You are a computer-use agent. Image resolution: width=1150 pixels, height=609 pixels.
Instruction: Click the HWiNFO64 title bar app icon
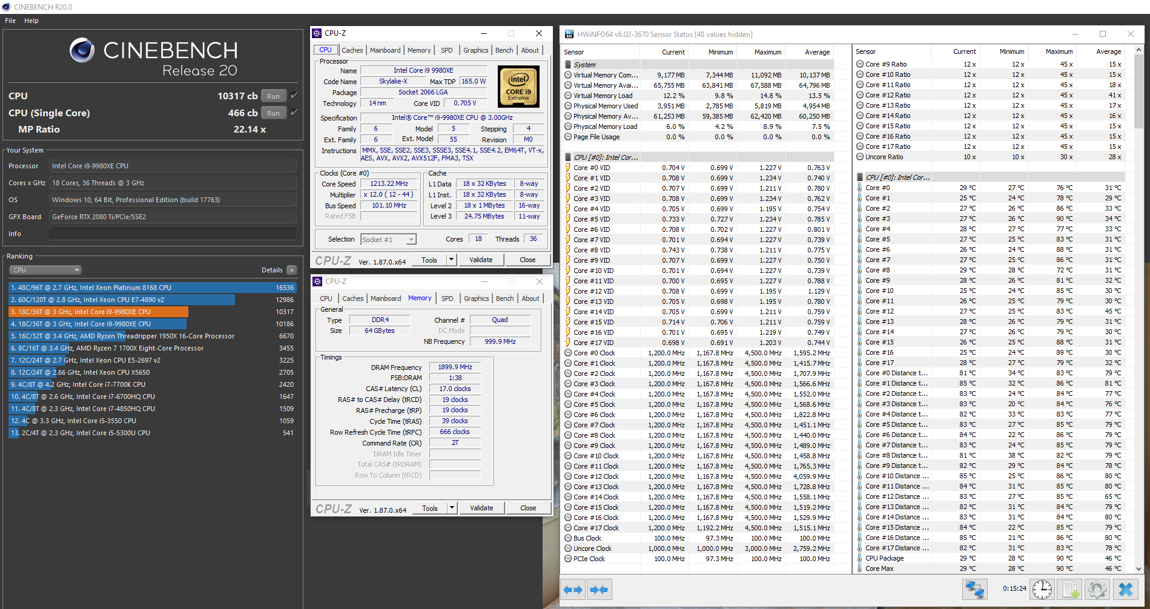coord(569,35)
